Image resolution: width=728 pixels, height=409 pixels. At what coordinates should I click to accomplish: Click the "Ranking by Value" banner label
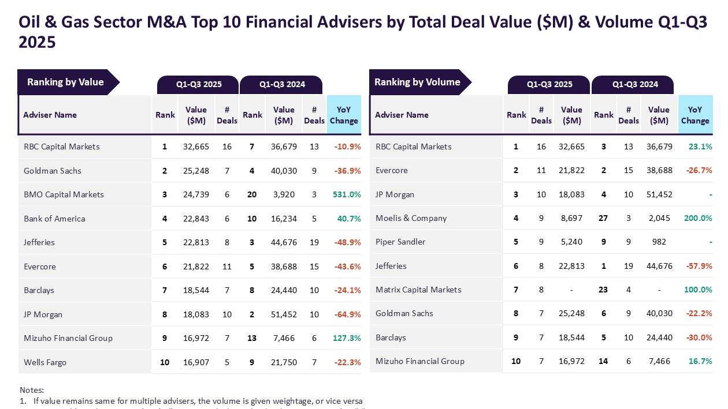click(x=65, y=82)
